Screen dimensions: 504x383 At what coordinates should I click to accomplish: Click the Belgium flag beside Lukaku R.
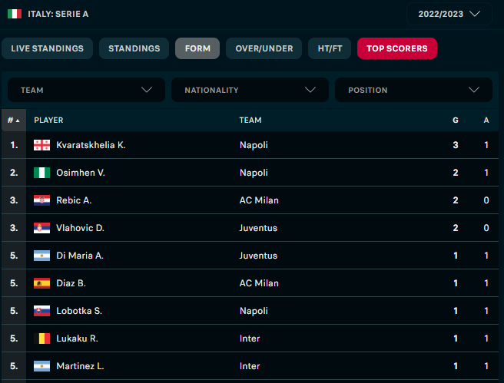[41, 338]
